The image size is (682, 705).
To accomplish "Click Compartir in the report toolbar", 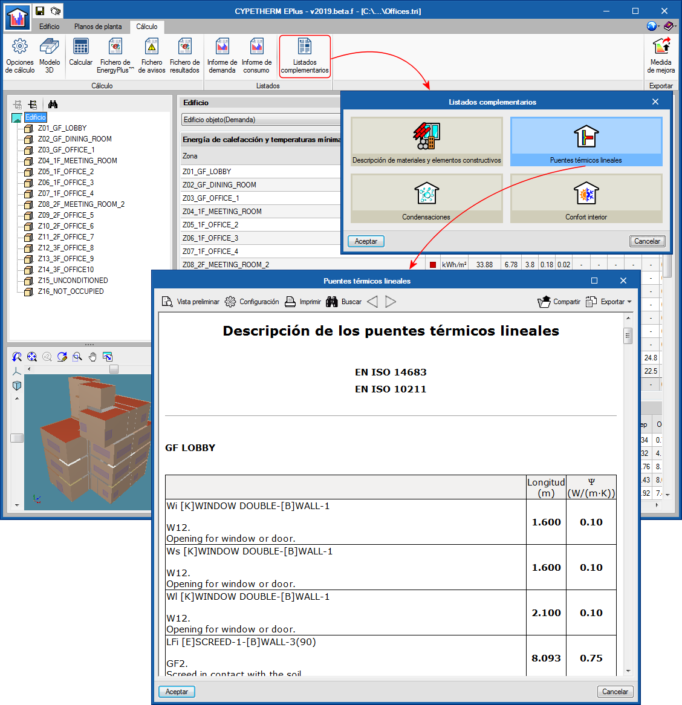I will (559, 302).
